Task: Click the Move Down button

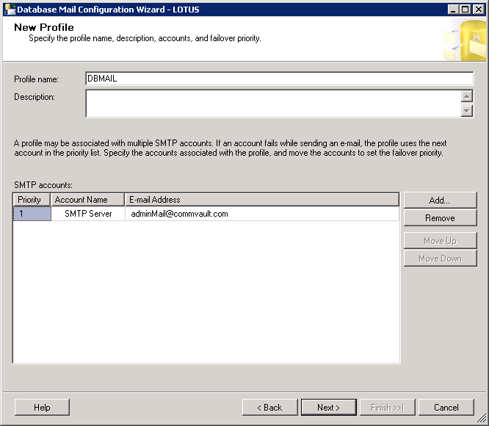Action: (x=440, y=259)
